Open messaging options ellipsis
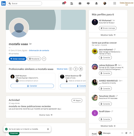 pos(122,133)
